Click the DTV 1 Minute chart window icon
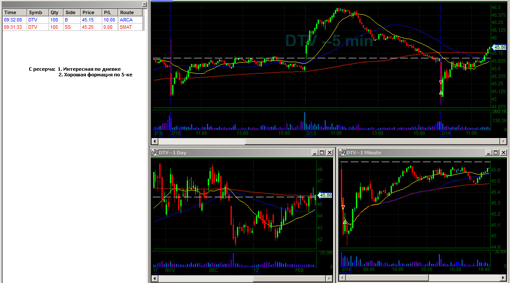Screen dimensions: 510x283 (343, 152)
